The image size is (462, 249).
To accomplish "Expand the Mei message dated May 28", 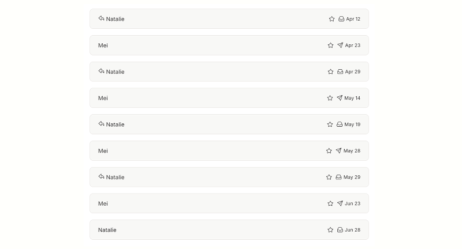I will 229,151.
